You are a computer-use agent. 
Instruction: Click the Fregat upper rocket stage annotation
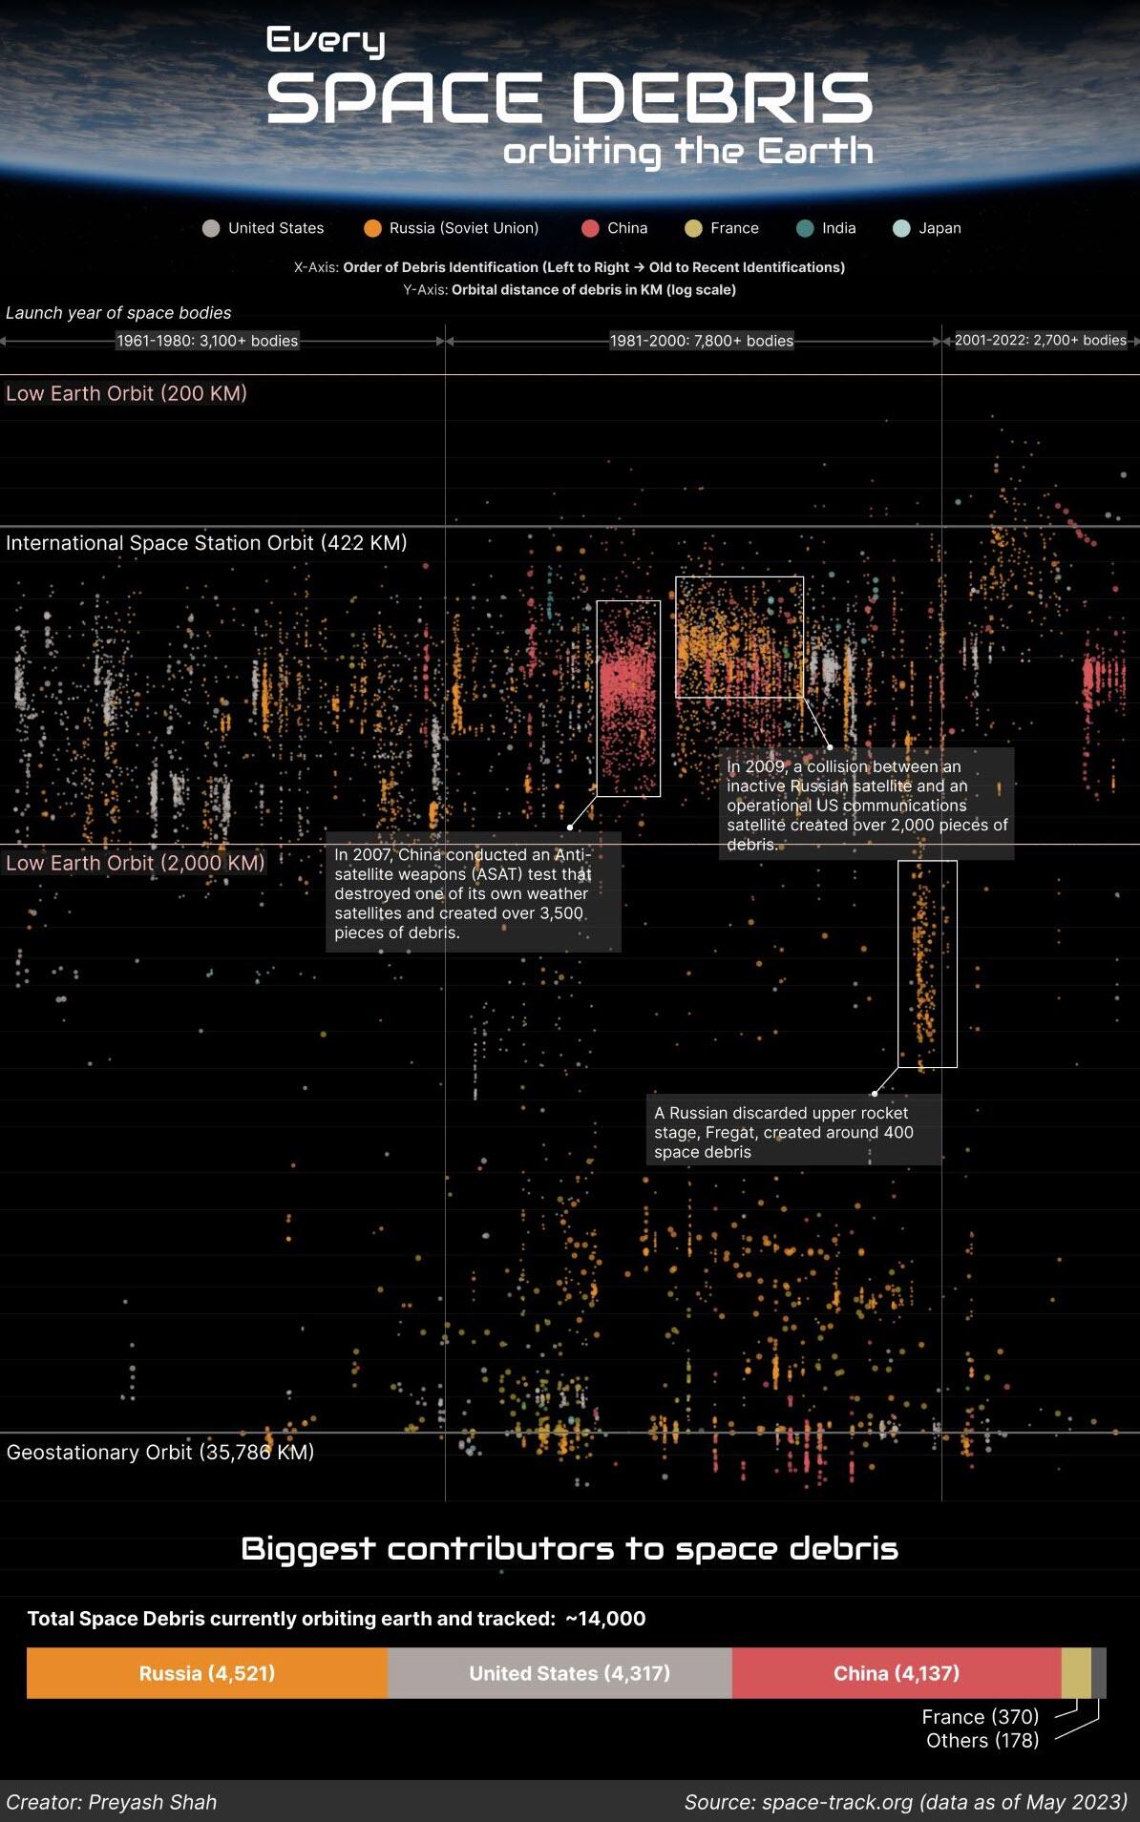(794, 1132)
